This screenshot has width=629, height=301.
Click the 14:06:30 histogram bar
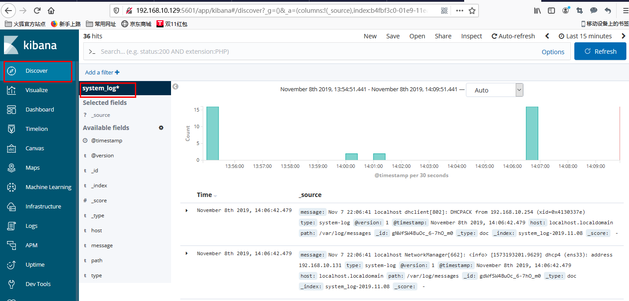(x=532, y=133)
